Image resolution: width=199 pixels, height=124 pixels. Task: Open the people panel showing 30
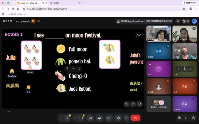[x=186, y=21]
